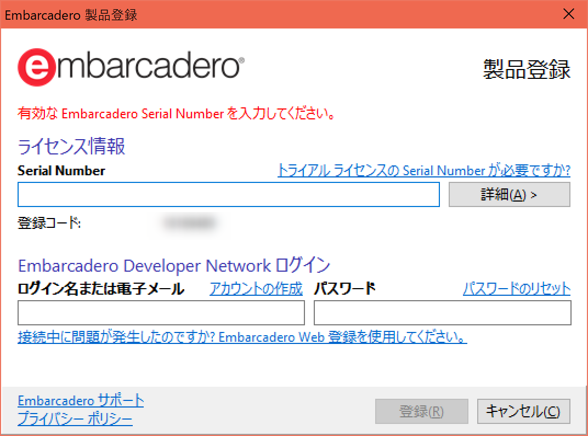
Task: Open パスワードのリセット link
Action: tap(517, 289)
